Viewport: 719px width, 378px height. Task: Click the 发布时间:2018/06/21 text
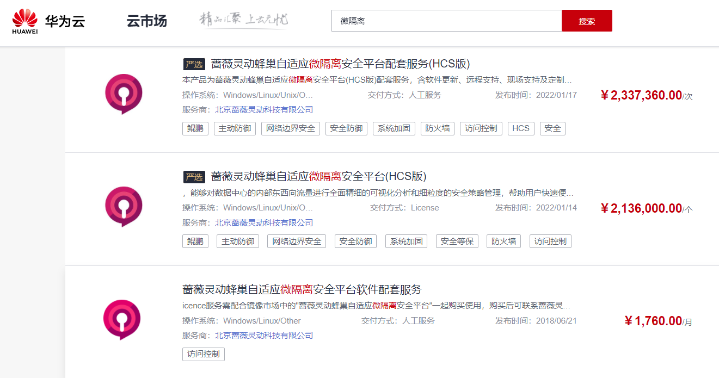click(x=536, y=321)
